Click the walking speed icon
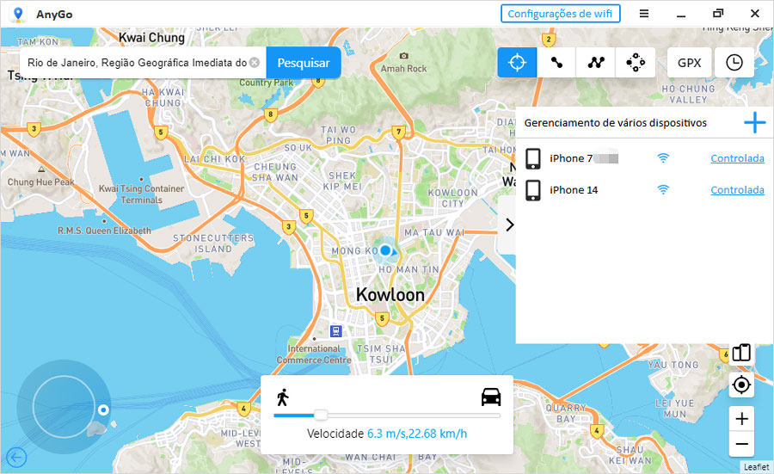 coord(282,397)
